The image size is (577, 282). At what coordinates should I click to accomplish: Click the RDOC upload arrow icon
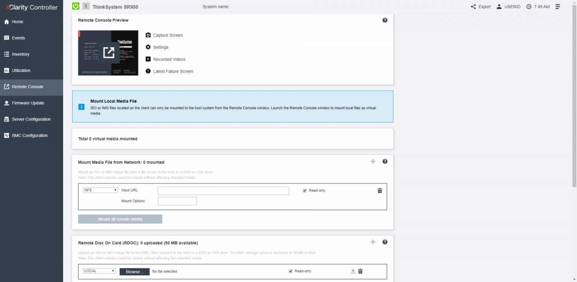pyautogui.click(x=353, y=271)
